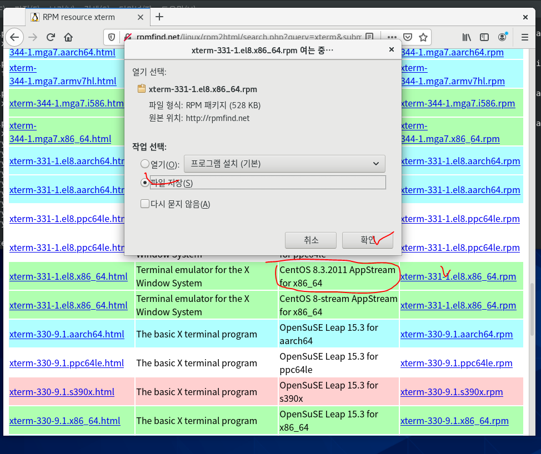This screenshot has width=541, height=454.
Task: Open xterm-331-1.el8.x86_64.html in CentOS 8-stream row
Action: tap(68, 305)
